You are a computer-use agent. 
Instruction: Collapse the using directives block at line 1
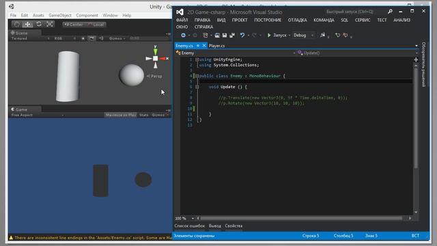pyautogui.click(x=197, y=59)
